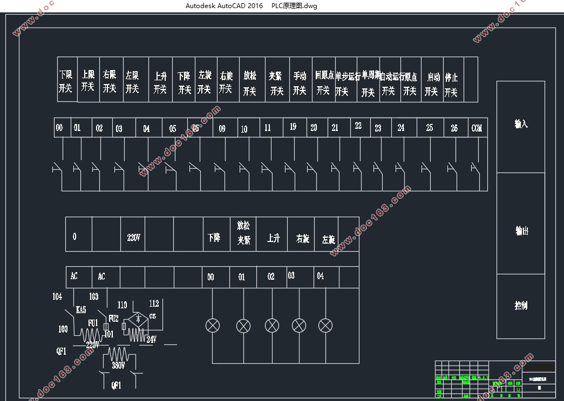Image resolution: width=564 pixels, height=401 pixels.
Task: Select input terminal number 09
Action: tap(222, 129)
